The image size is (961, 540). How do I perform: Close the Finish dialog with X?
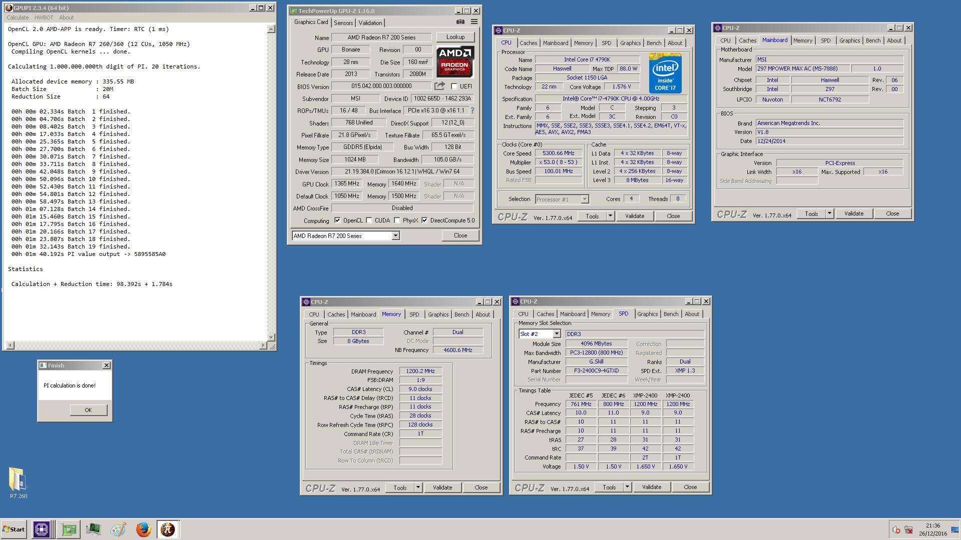[x=106, y=365]
